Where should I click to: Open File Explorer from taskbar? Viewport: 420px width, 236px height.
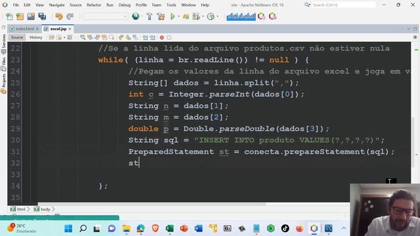(126, 228)
